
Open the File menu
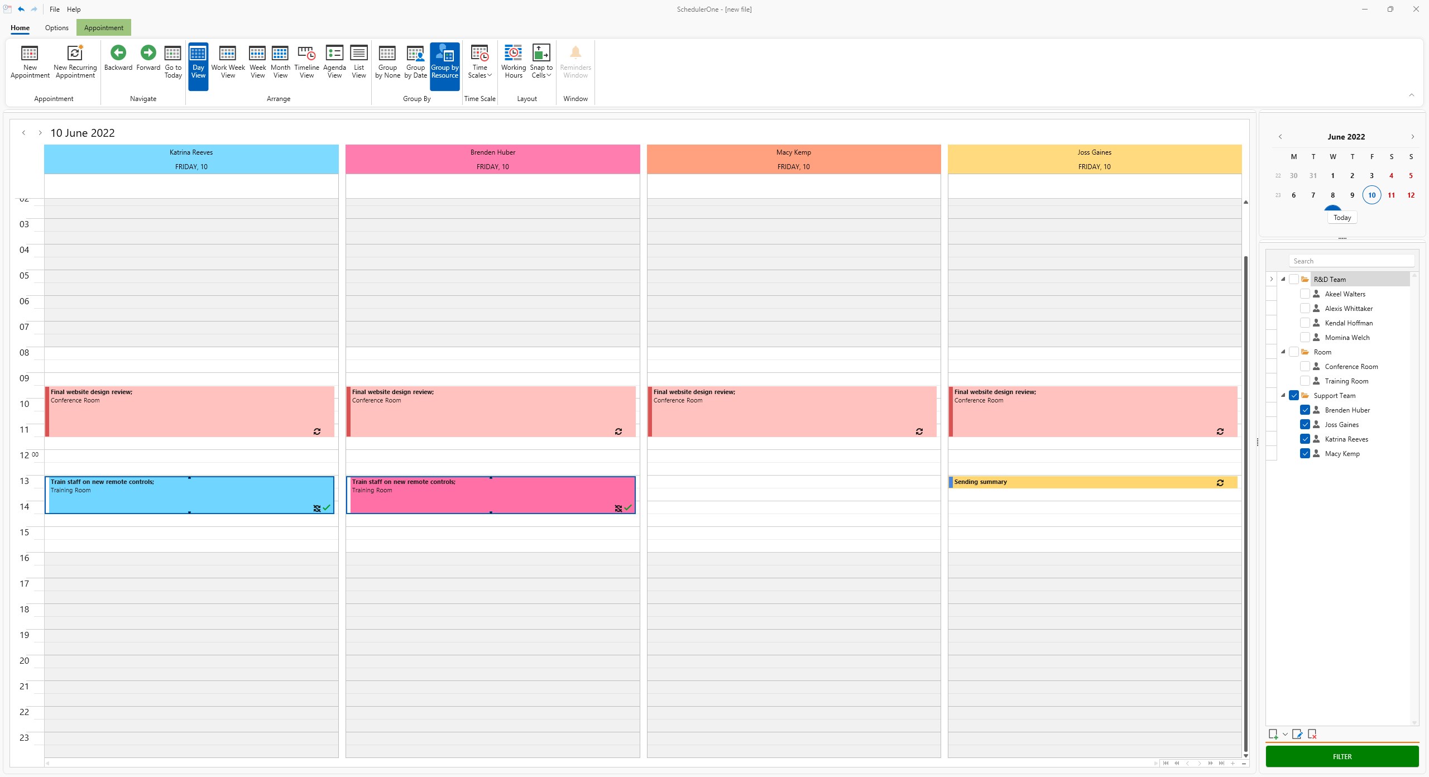(x=54, y=9)
